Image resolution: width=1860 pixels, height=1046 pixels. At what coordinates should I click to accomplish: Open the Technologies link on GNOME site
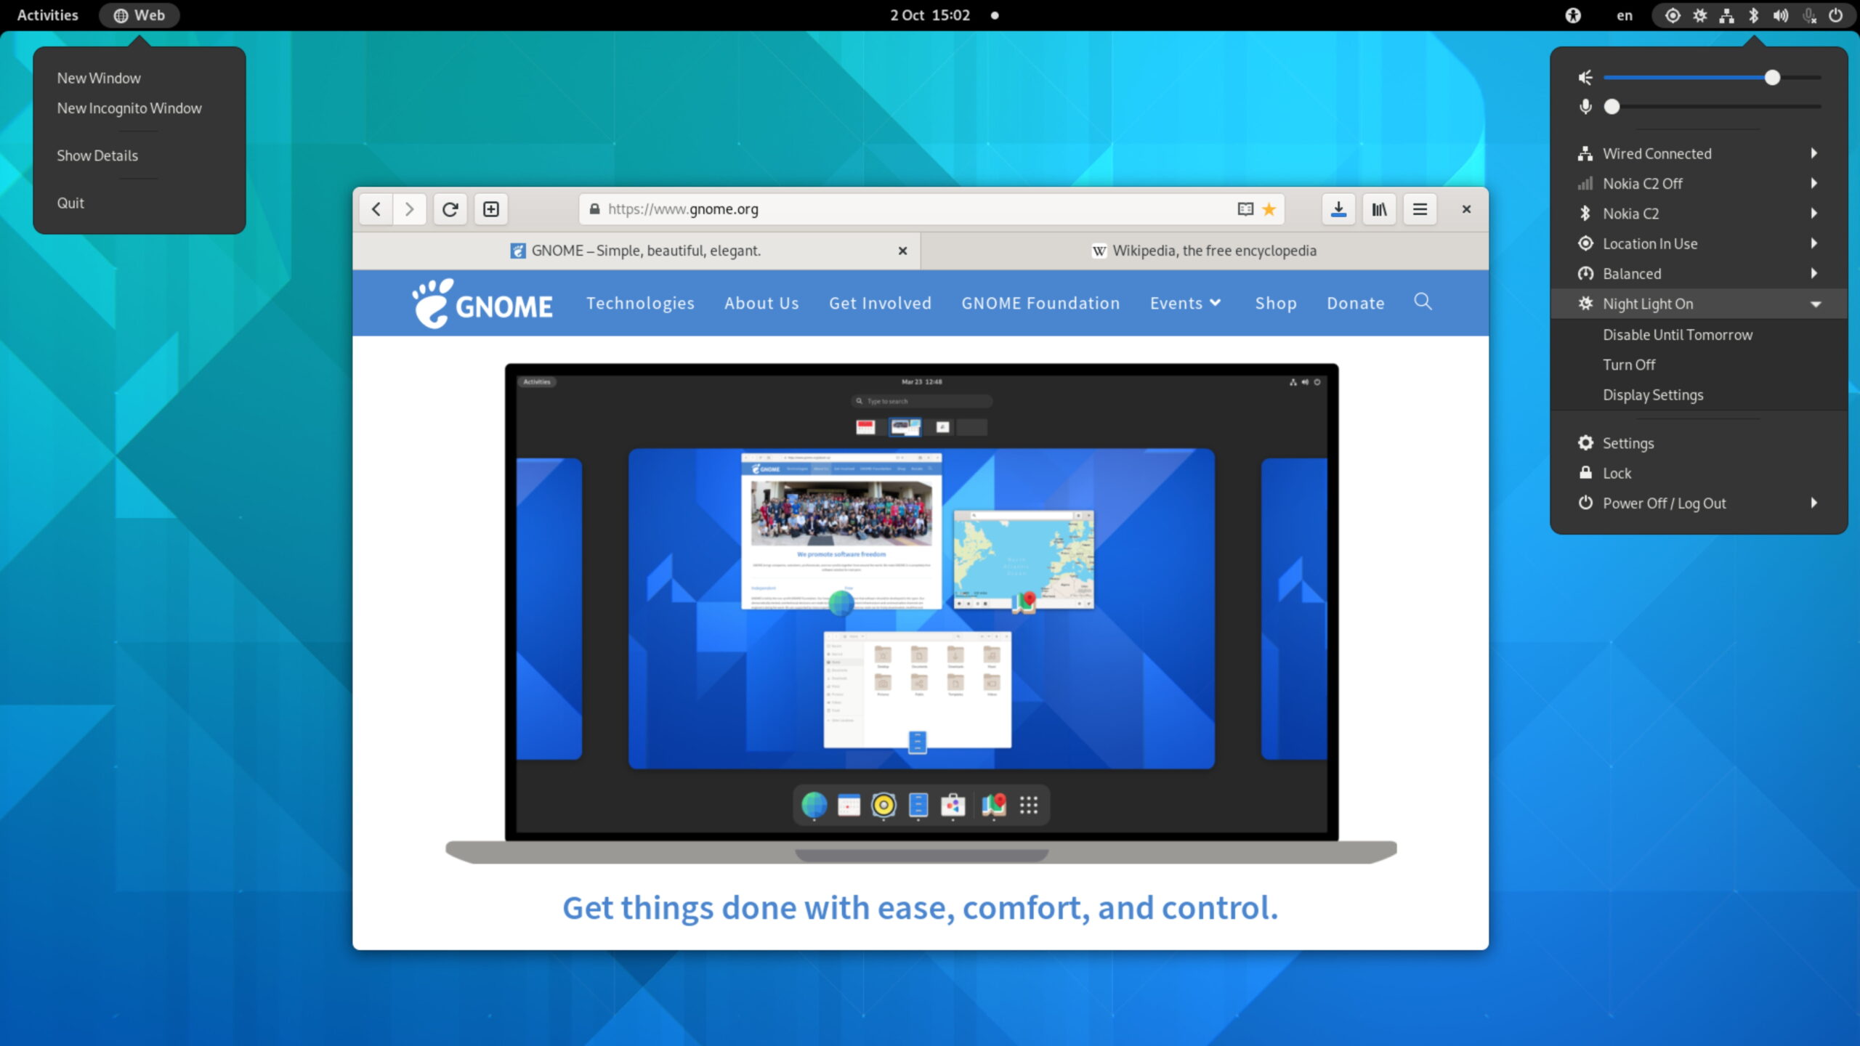tap(640, 303)
